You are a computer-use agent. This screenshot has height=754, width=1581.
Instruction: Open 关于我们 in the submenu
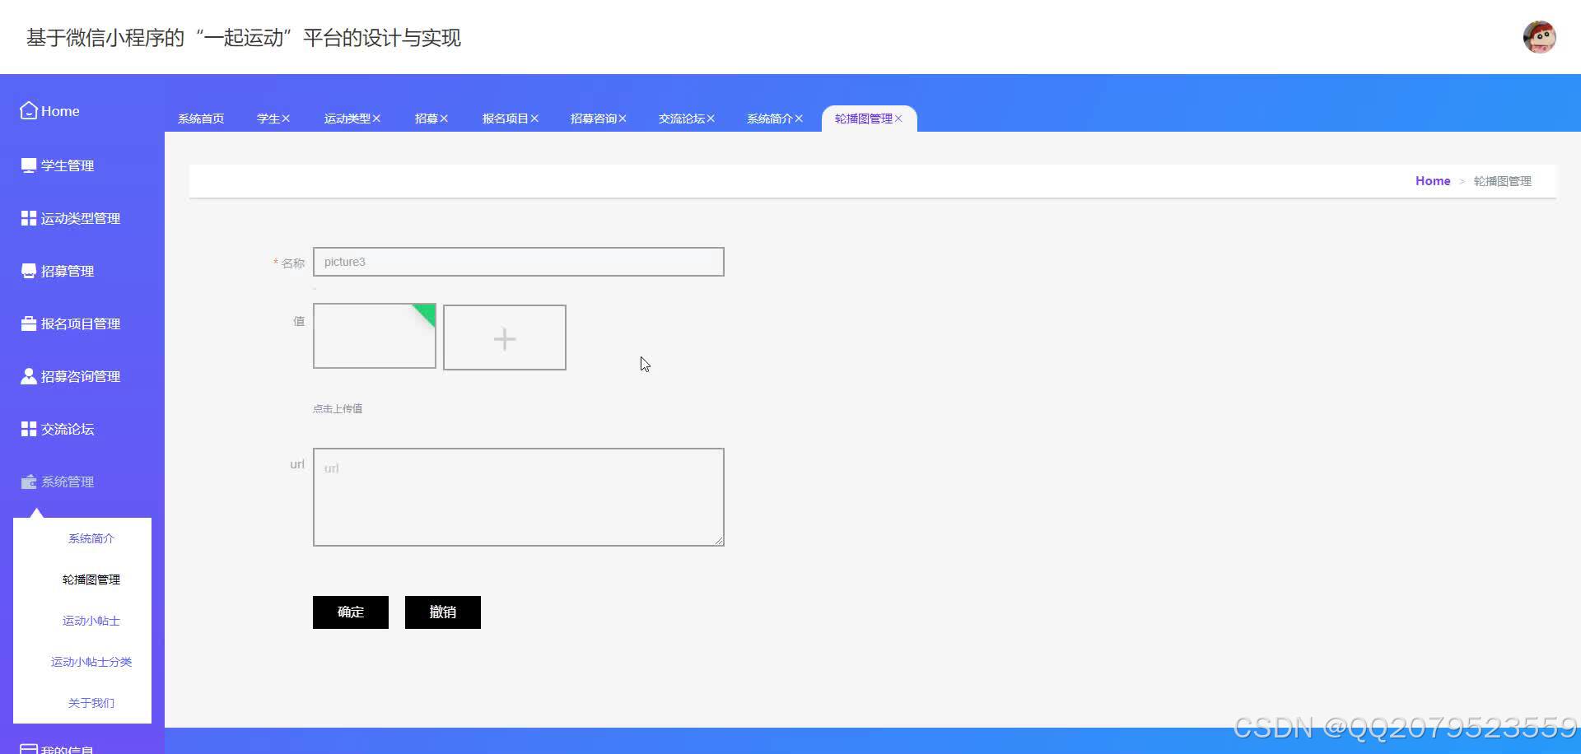(x=91, y=703)
